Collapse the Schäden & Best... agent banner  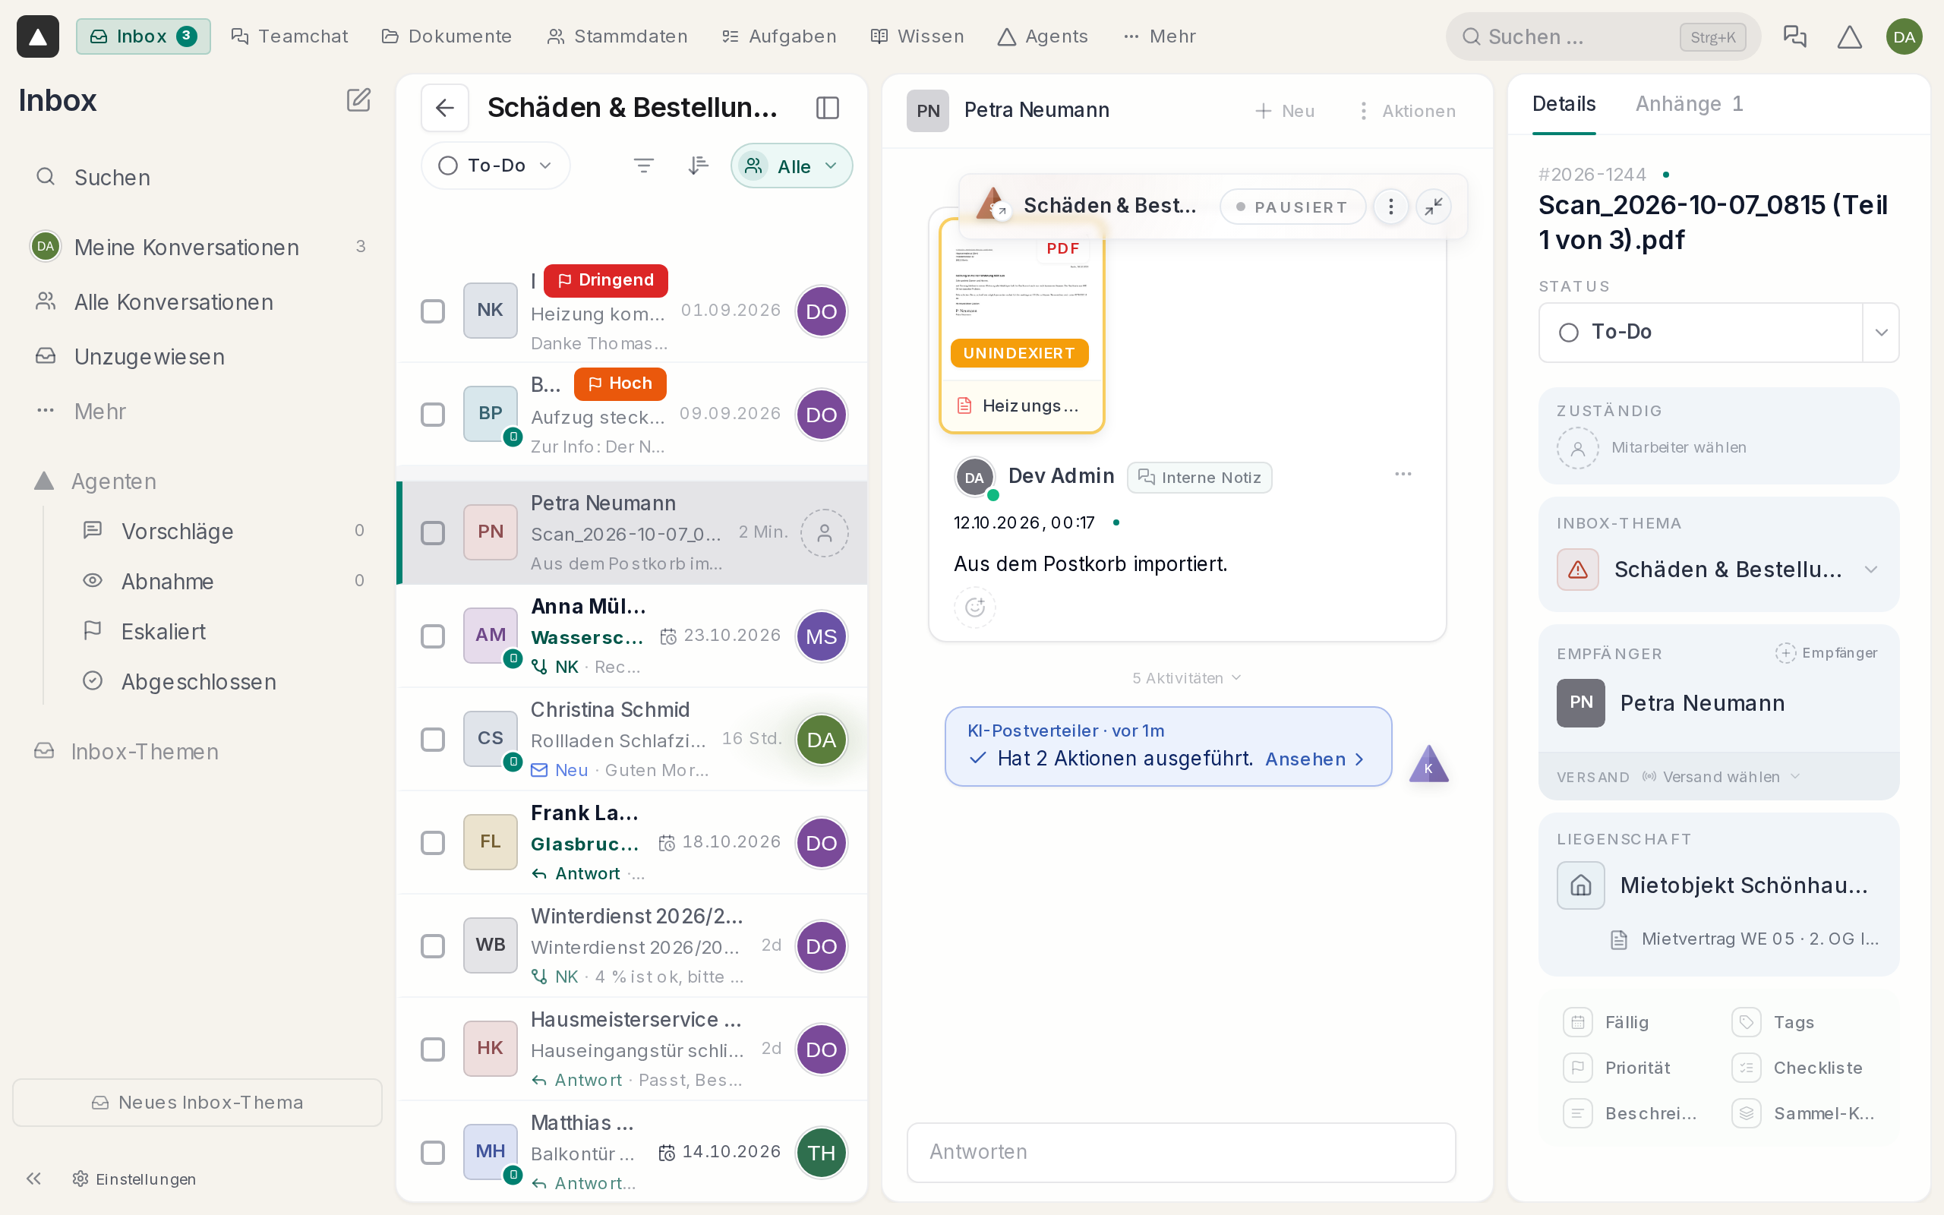click(x=1433, y=207)
